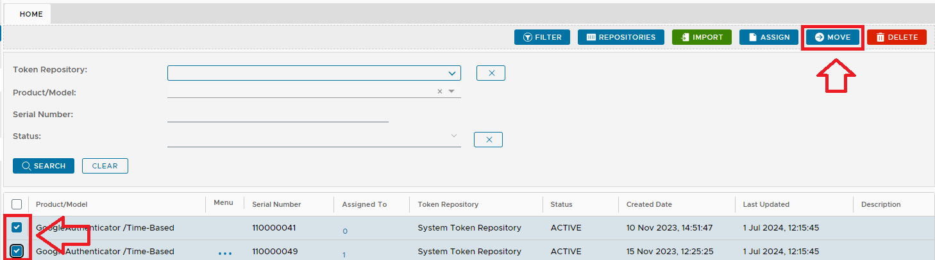
Task: Open the Product/Model dropdown arrow
Action: pos(451,92)
